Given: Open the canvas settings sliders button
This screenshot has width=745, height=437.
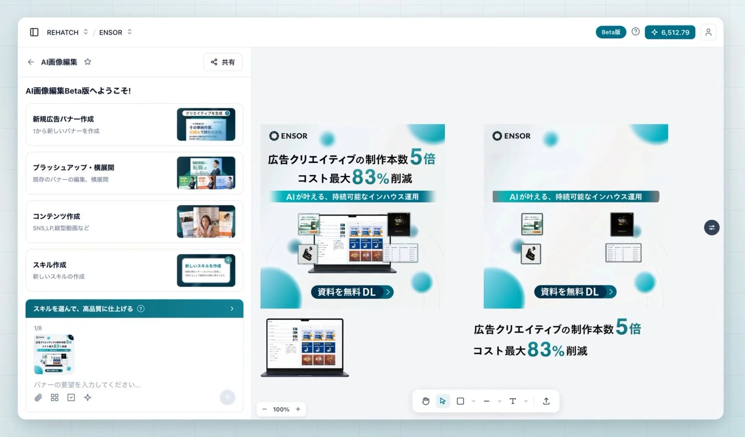Looking at the screenshot, I should (711, 228).
